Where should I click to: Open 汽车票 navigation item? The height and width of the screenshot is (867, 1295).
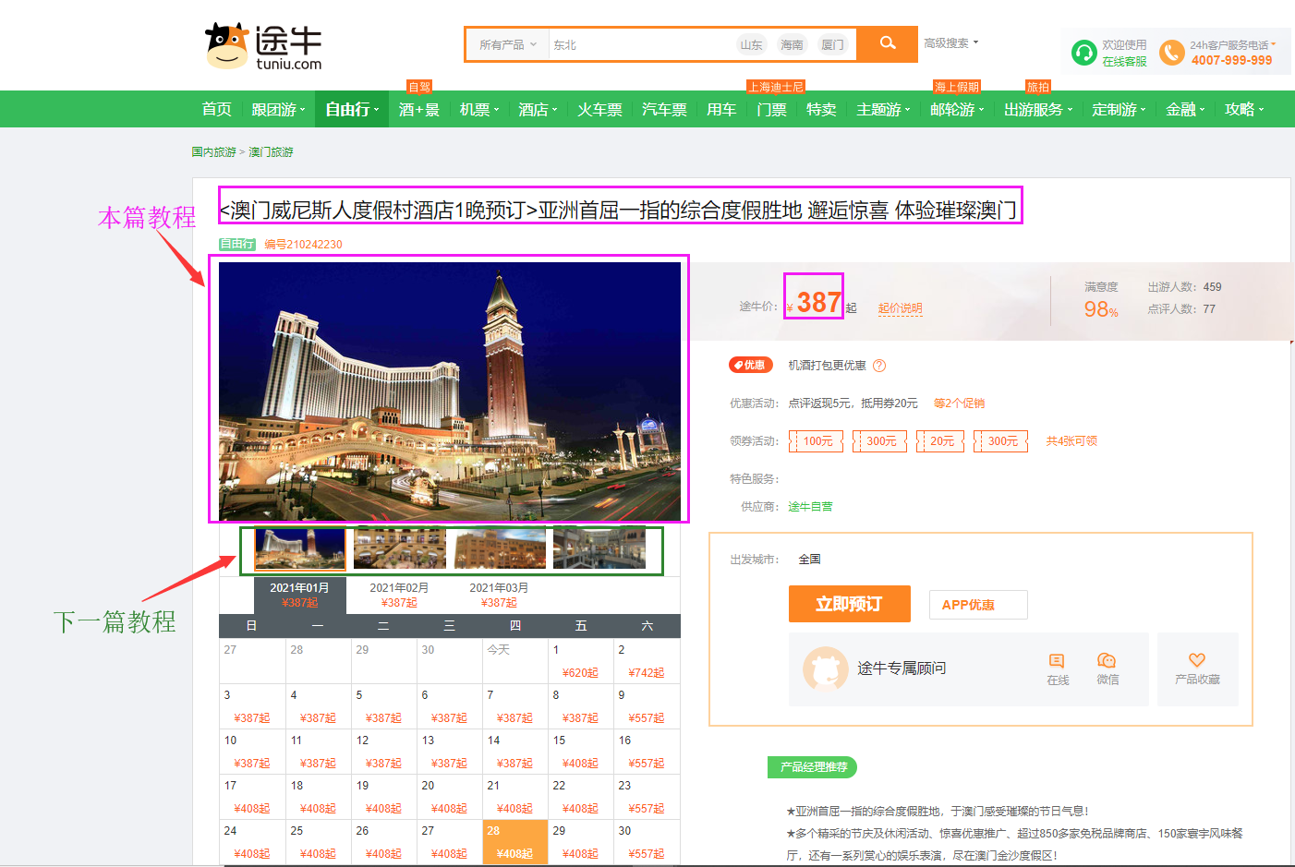665,109
